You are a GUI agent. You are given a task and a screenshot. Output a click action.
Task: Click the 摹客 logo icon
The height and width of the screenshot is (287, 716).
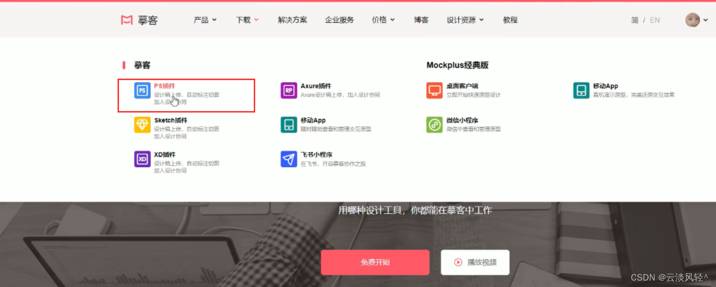(x=127, y=20)
